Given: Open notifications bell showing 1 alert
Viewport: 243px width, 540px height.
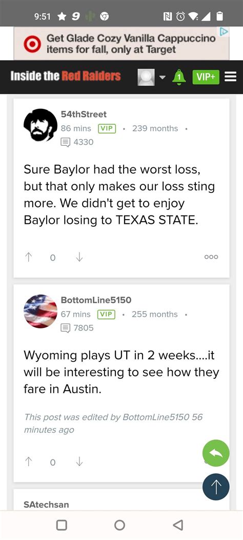Looking at the screenshot, I should pos(179,76).
